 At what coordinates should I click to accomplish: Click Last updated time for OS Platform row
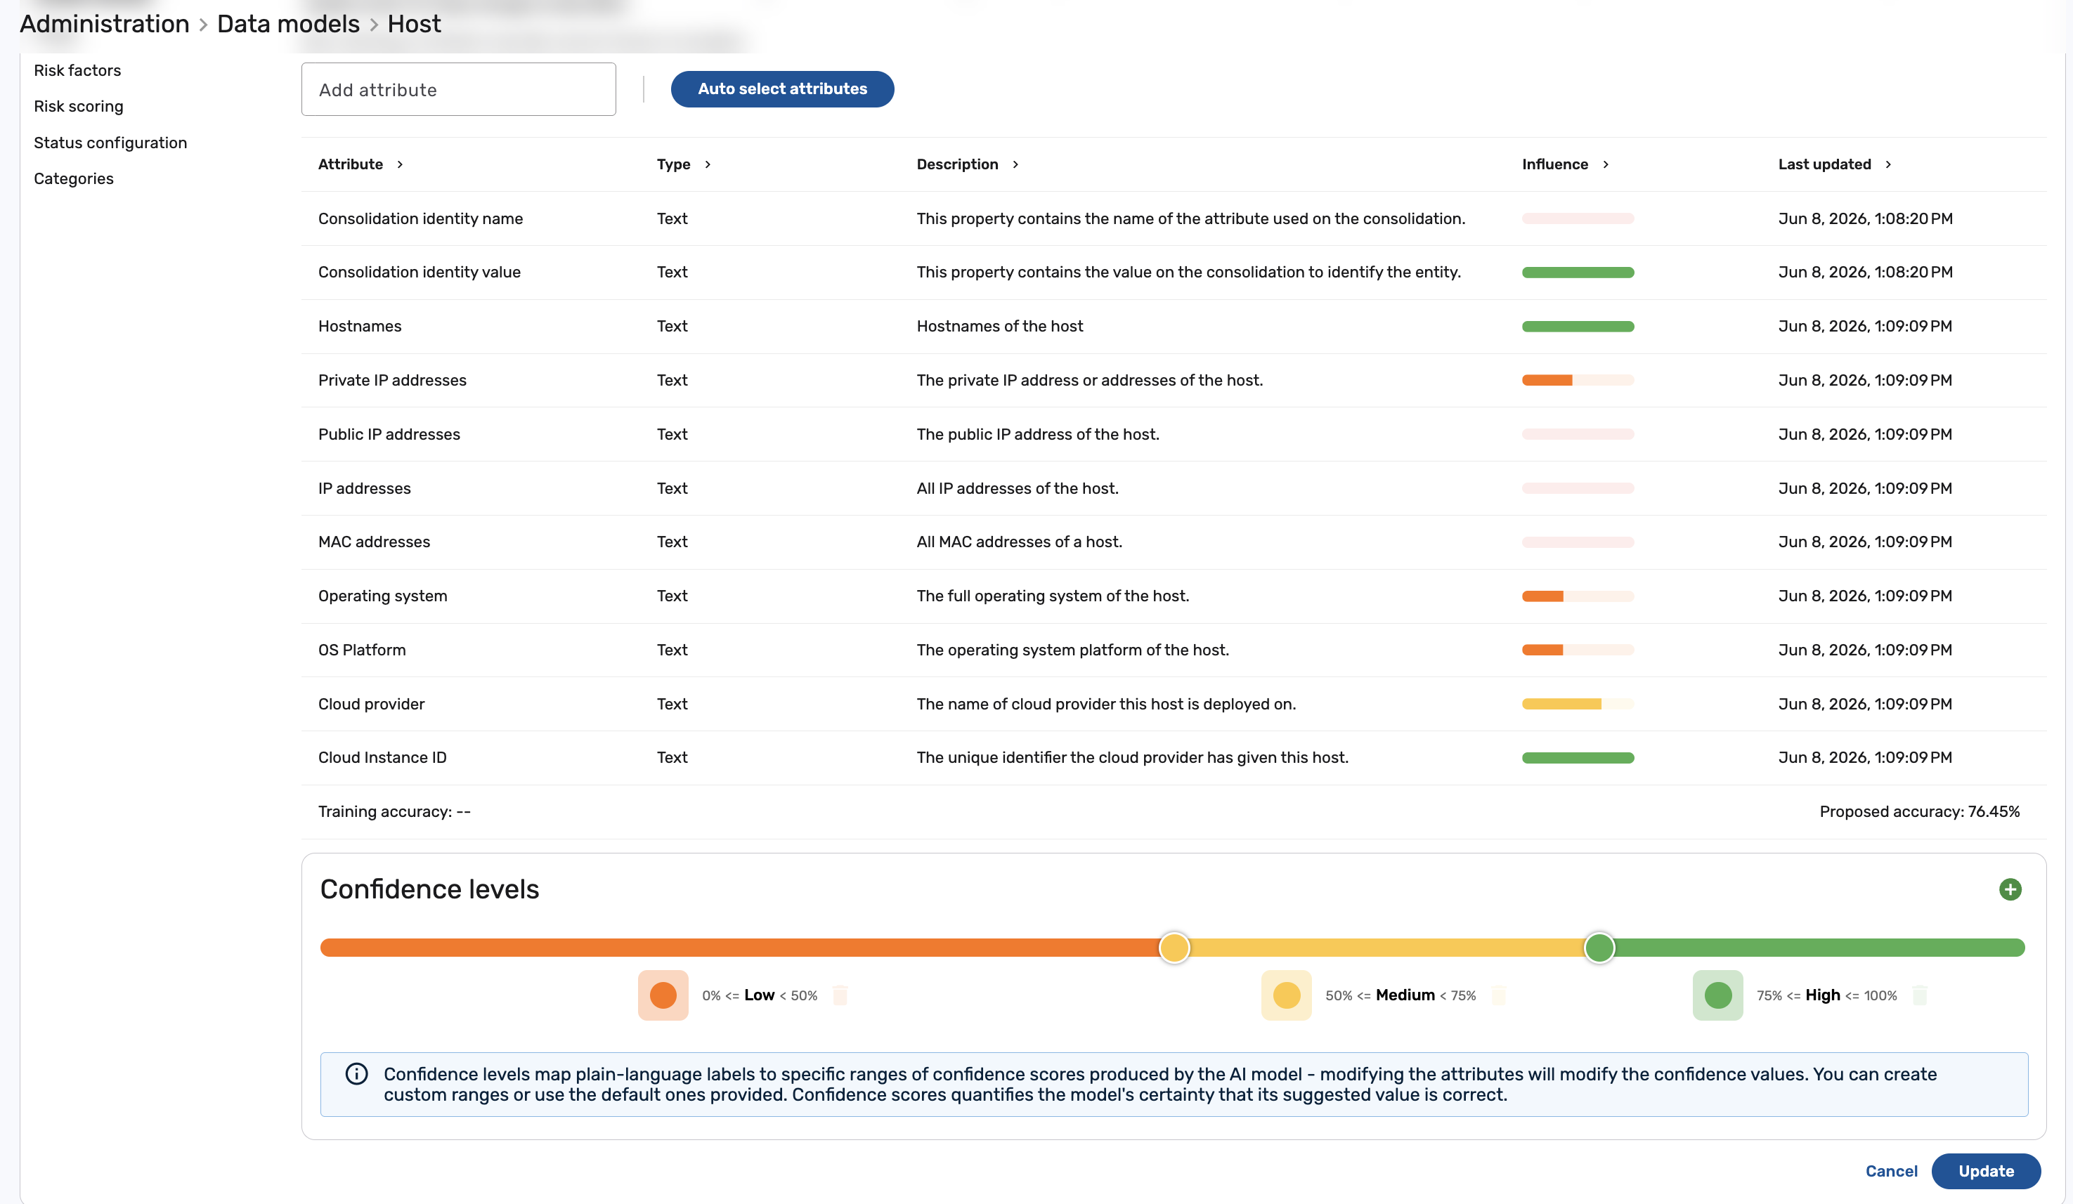coord(1865,650)
